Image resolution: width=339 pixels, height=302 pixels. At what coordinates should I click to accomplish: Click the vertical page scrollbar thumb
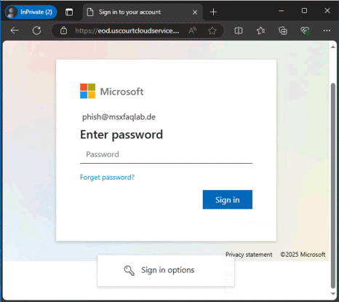(333, 186)
